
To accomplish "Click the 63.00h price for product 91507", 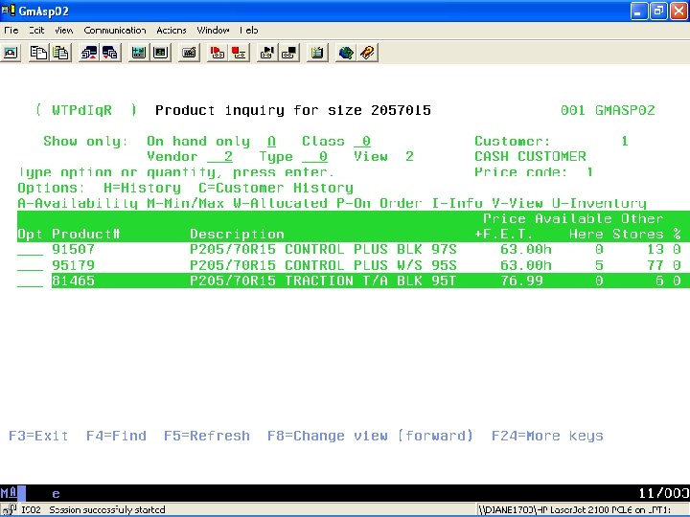I will [526, 249].
